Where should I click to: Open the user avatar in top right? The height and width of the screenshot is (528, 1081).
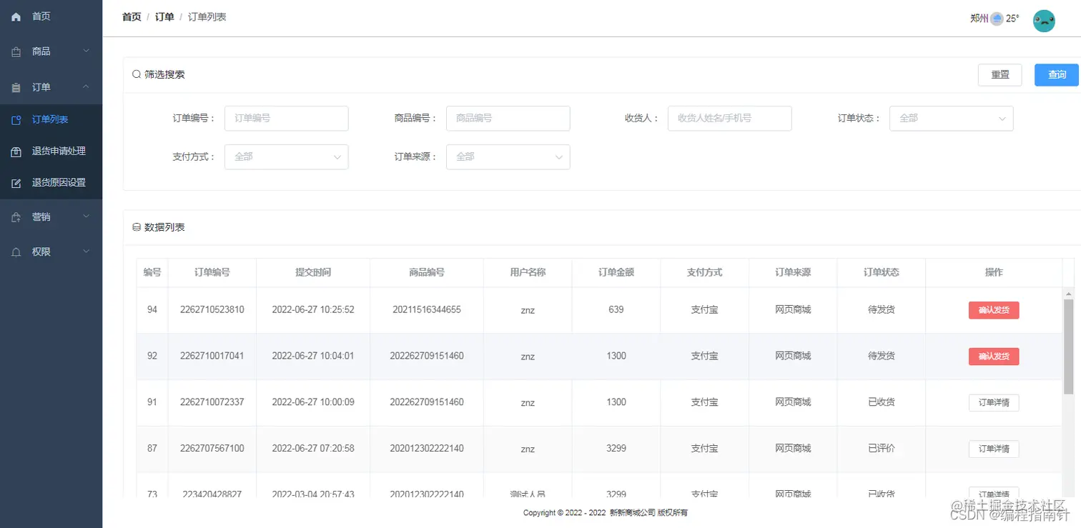coord(1044,21)
